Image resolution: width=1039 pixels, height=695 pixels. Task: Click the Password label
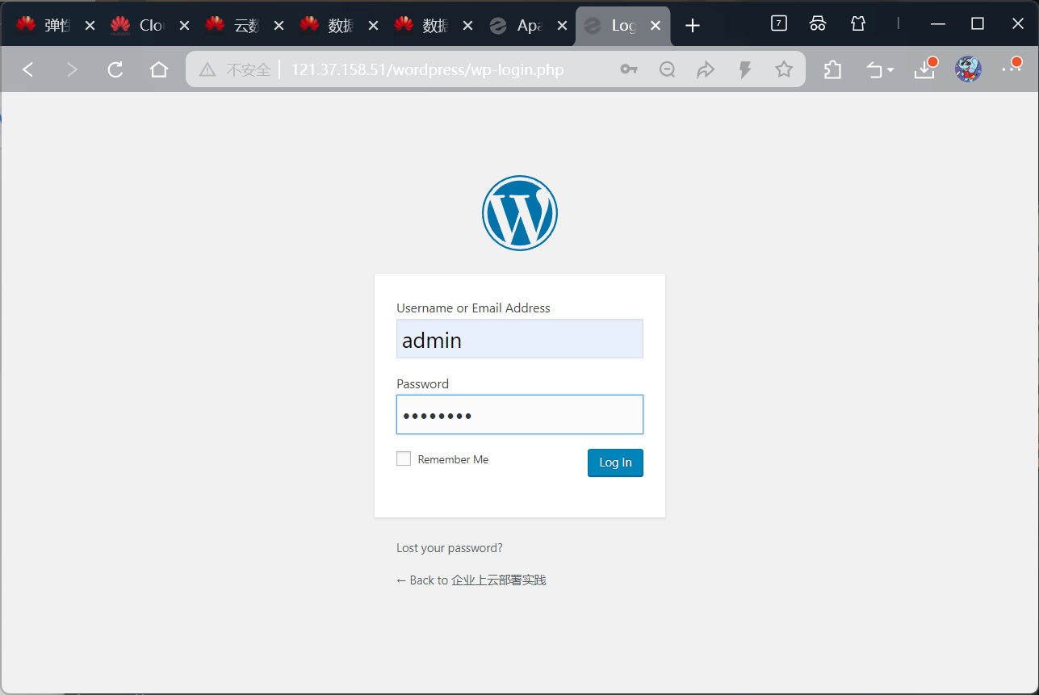pos(422,384)
